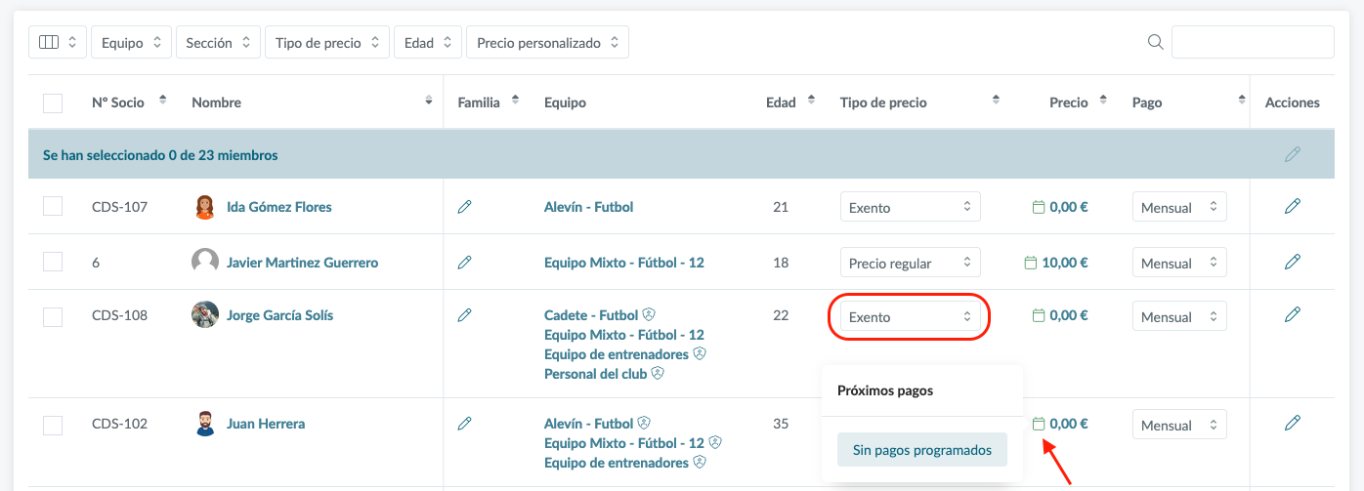This screenshot has width=1364, height=491.
Task: Open the Precio personalizado filter
Action: point(547,42)
